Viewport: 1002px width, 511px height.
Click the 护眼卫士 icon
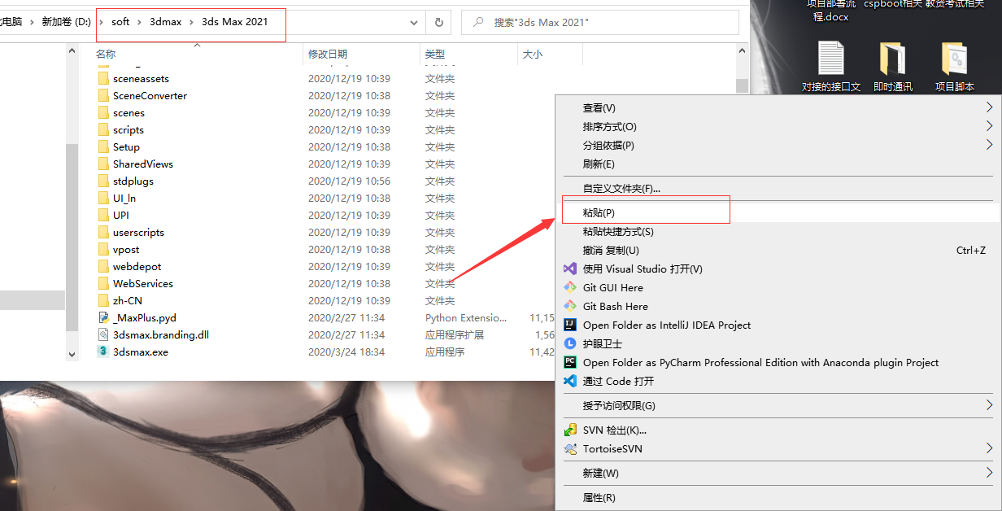pyautogui.click(x=570, y=343)
